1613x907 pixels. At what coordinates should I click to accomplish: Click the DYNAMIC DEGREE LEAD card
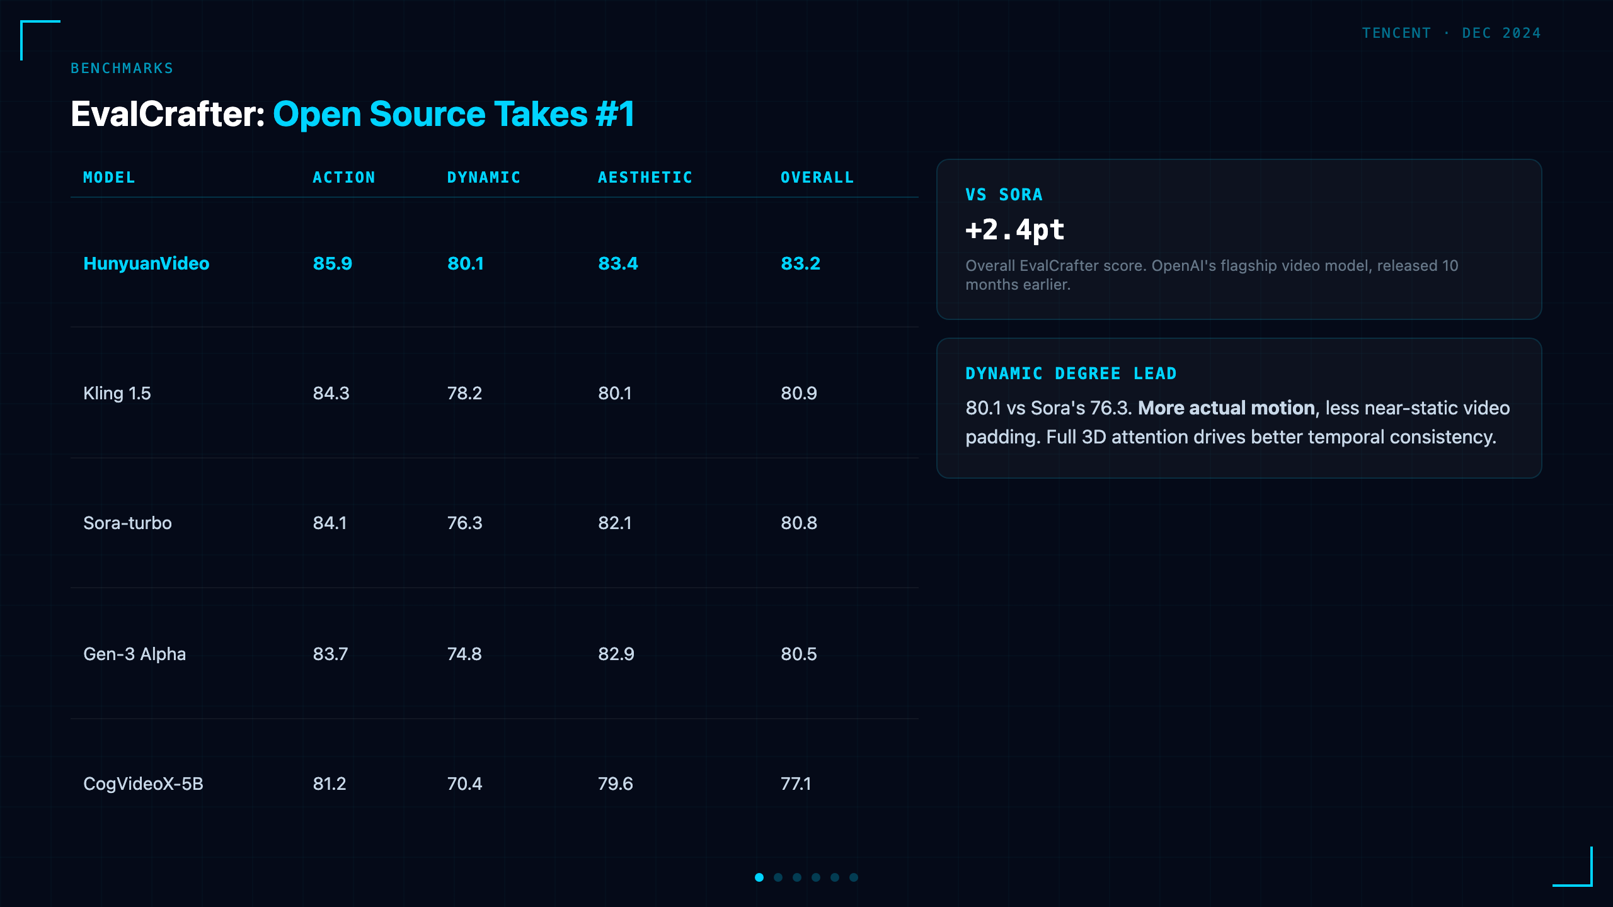pos(1239,408)
